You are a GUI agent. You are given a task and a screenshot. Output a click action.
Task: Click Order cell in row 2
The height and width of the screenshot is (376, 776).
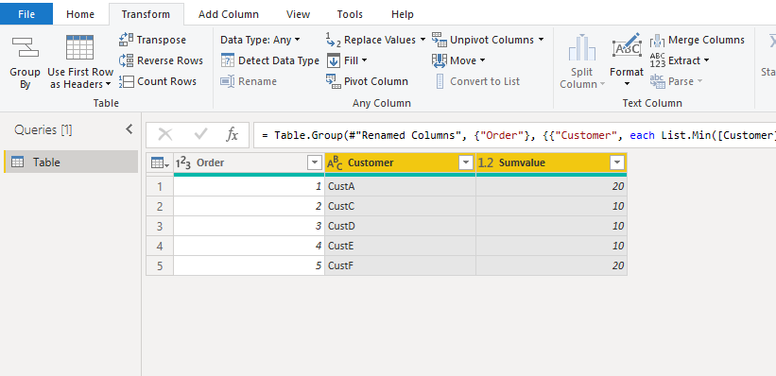coord(249,206)
